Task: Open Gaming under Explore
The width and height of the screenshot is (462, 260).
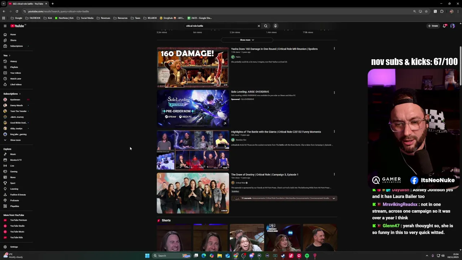Action: pyautogui.click(x=14, y=172)
